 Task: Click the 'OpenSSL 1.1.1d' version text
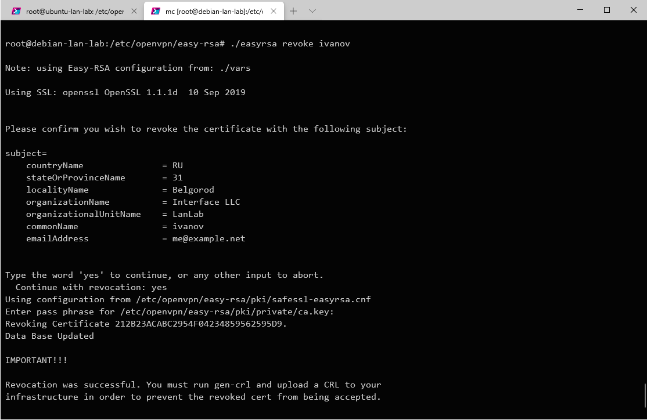click(x=141, y=92)
